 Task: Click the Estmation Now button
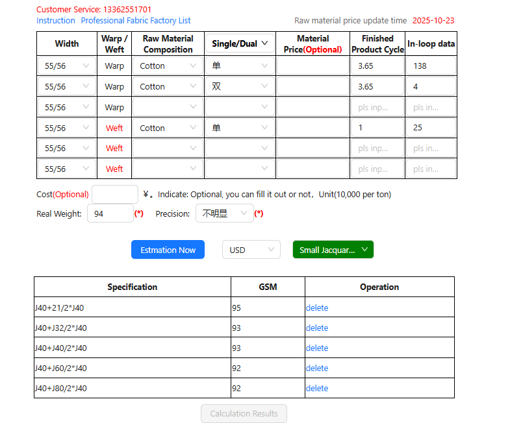tap(168, 250)
